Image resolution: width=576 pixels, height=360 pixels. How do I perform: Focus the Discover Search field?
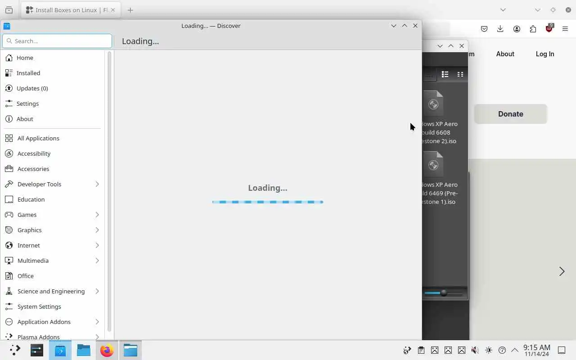pyautogui.click(x=57, y=41)
